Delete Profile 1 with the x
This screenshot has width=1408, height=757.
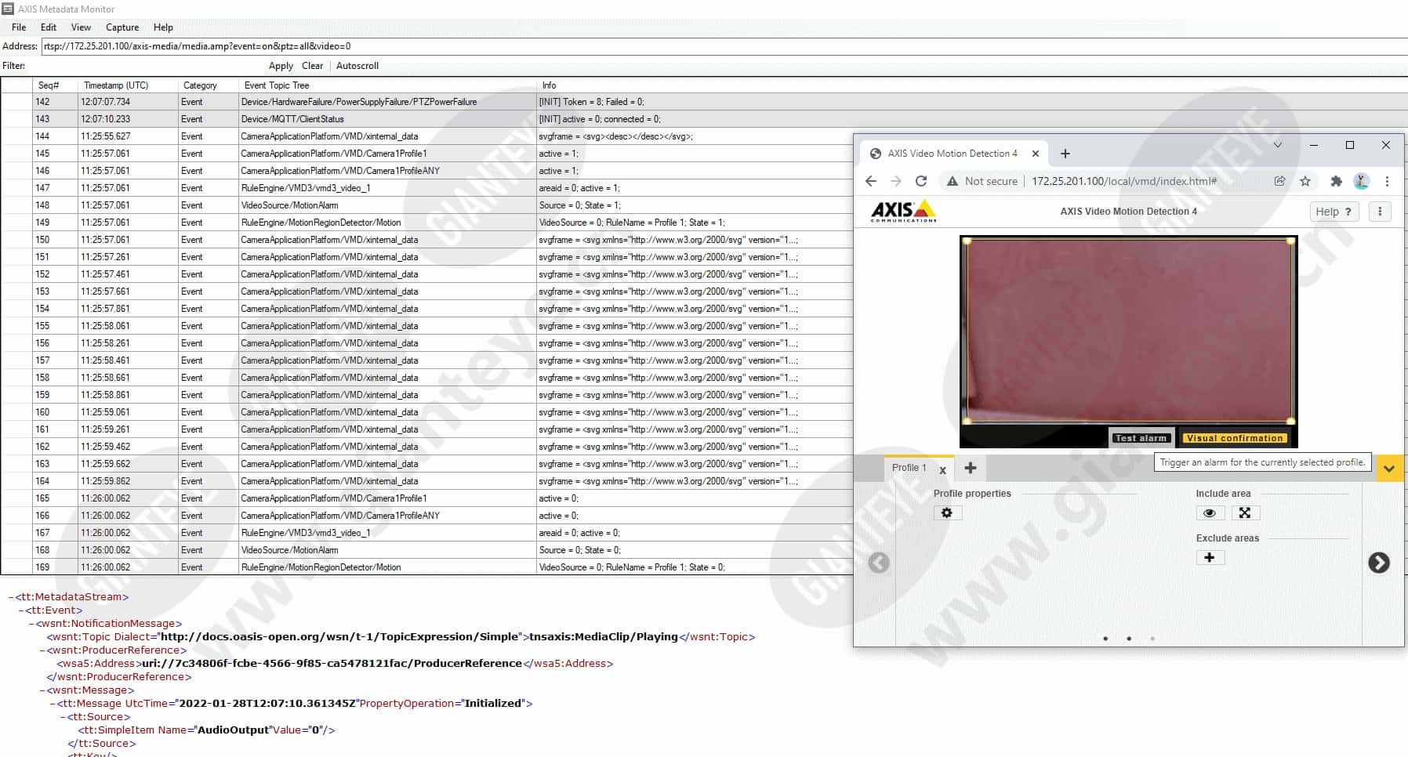click(x=942, y=470)
